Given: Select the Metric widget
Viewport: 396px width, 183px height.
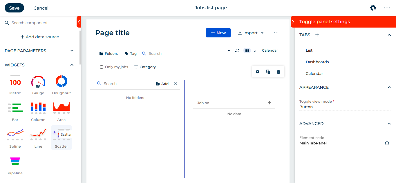Looking at the screenshot, I should pyautogui.click(x=15, y=84).
